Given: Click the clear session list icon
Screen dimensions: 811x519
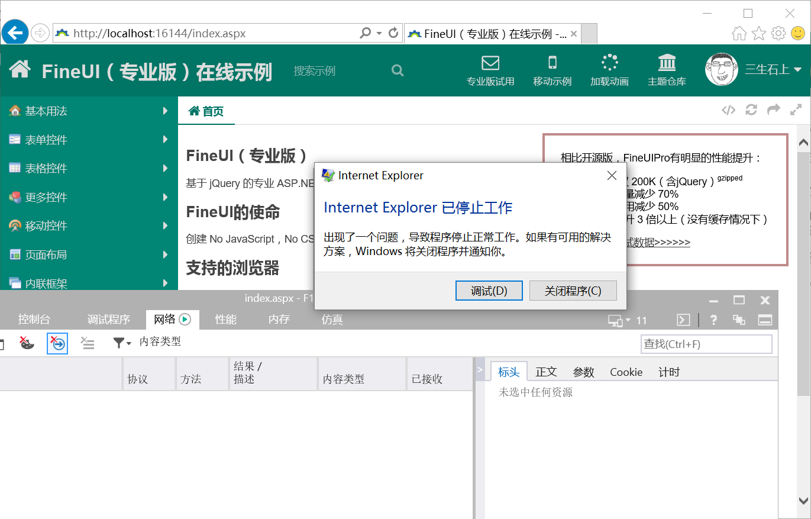Looking at the screenshot, I should (x=88, y=343).
